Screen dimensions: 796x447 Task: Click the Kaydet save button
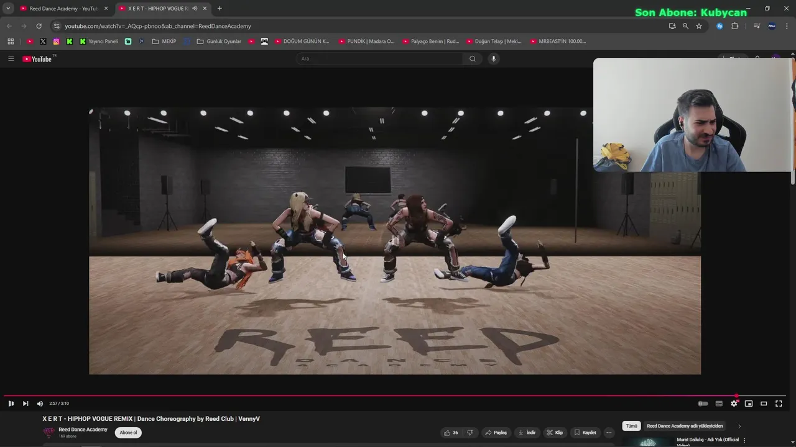pos(585,433)
